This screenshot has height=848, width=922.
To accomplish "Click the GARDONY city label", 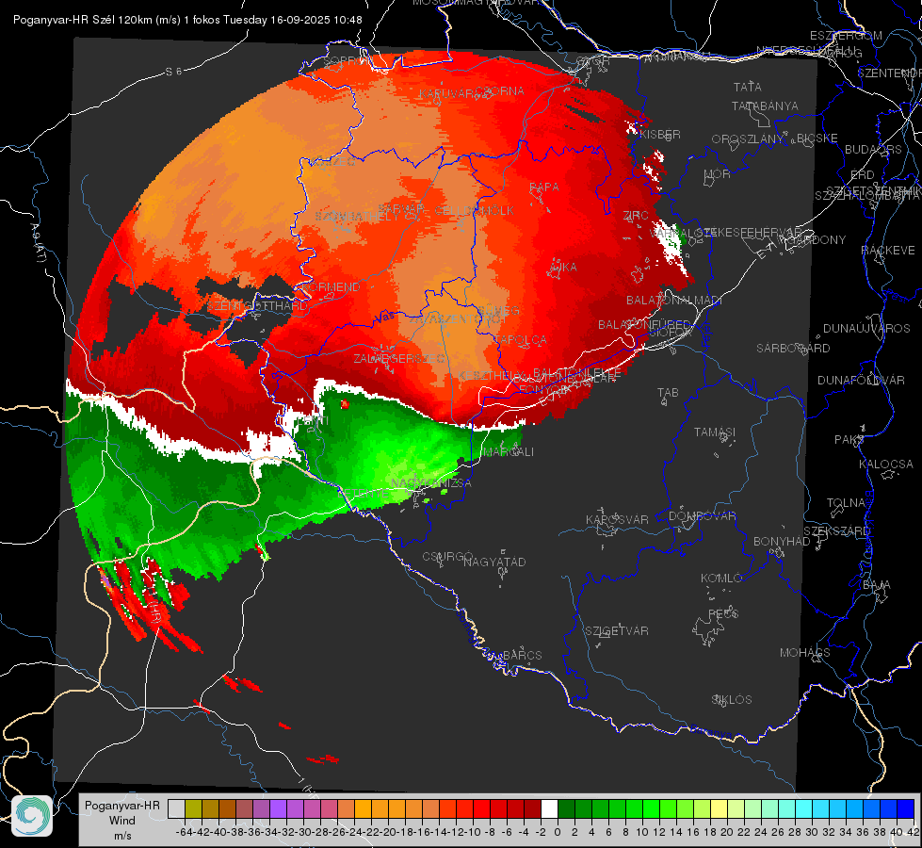I will (x=817, y=240).
